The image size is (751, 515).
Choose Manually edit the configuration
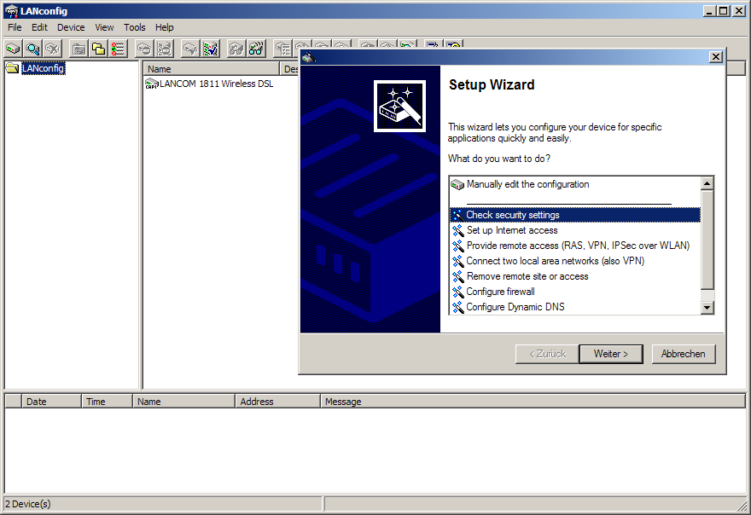pyautogui.click(x=527, y=184)
